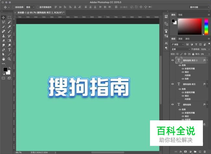Switch to the 通道 tab

click(180, 39)
